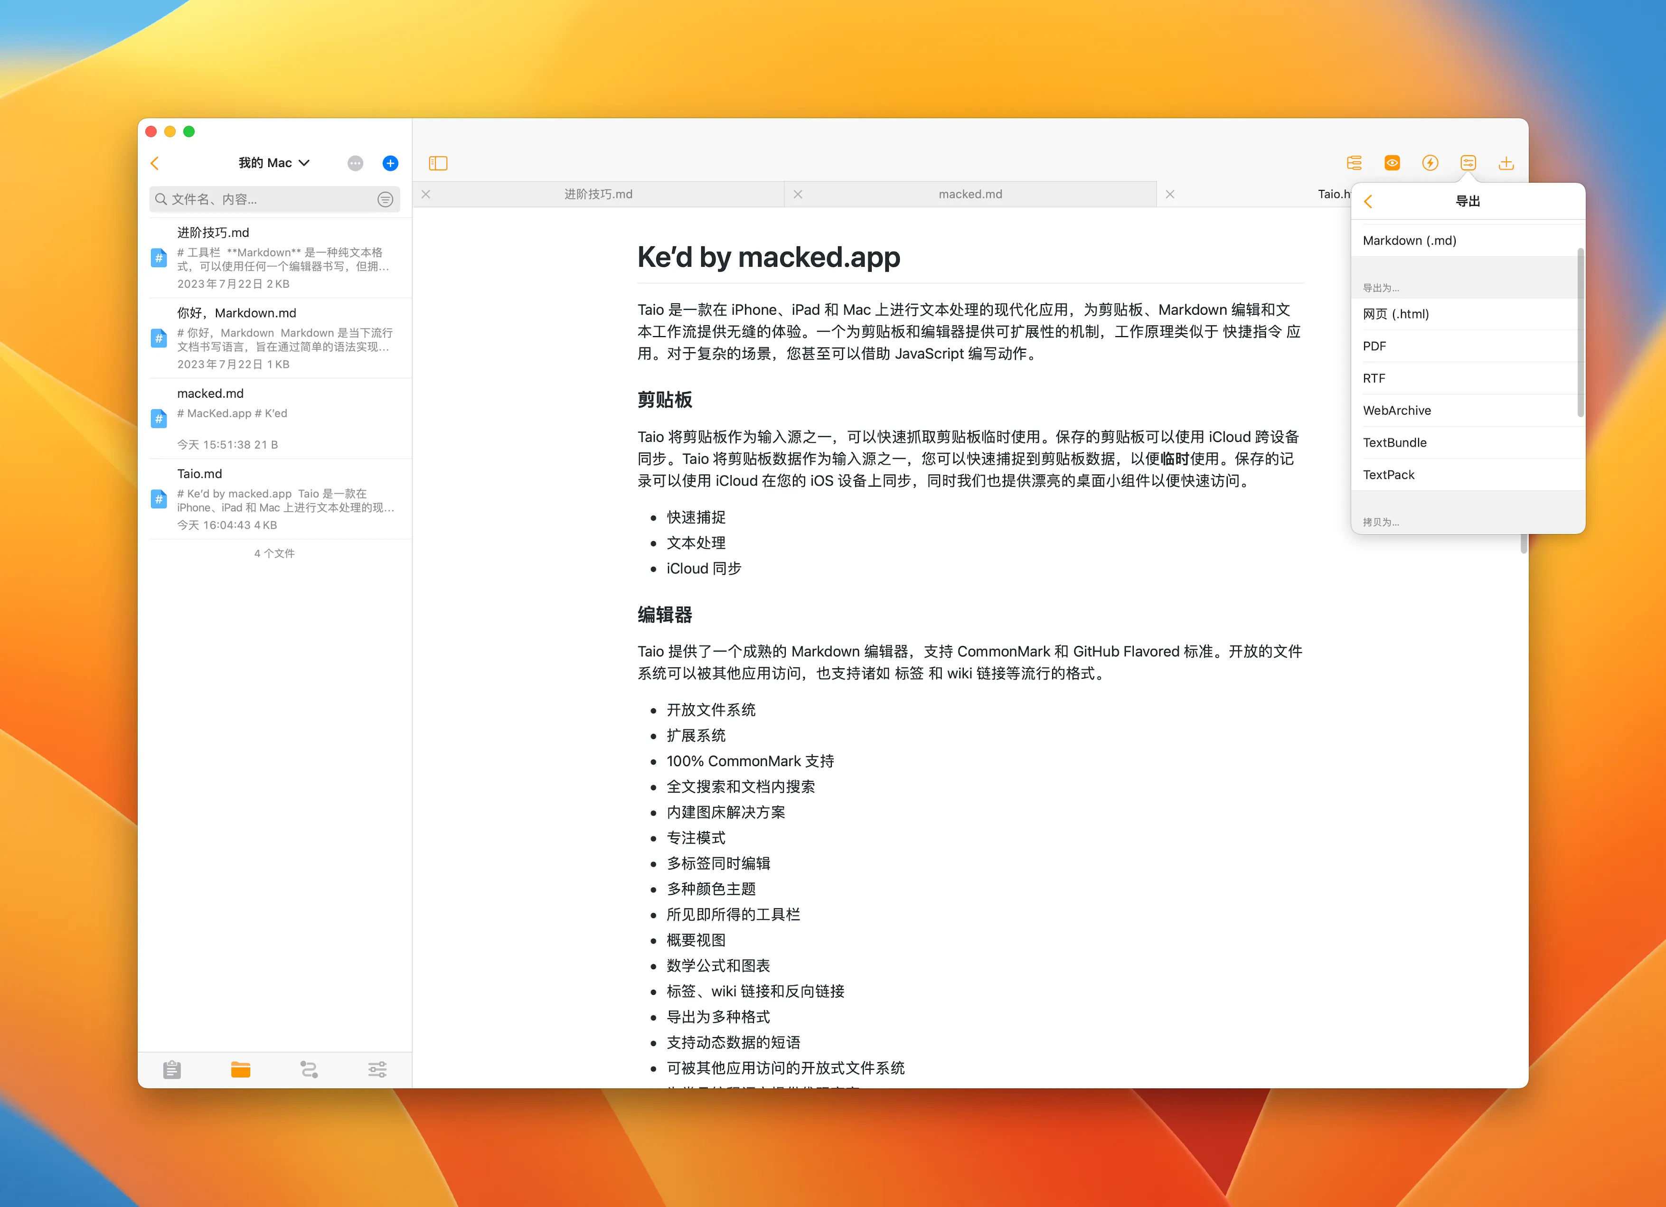The width and height of the screenshot is (1666, 1207).
Task: Expand the 我的 Mac location dropdown
Action: (273, 162)
